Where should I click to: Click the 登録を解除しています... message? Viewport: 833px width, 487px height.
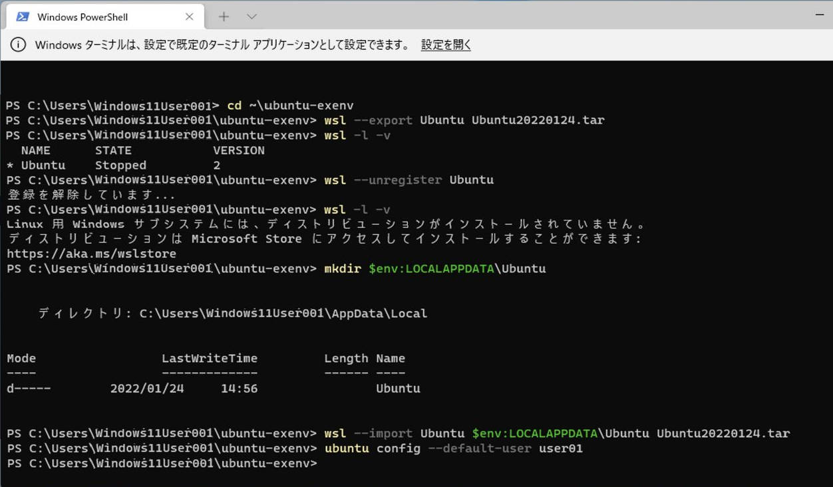click(91, 195)
